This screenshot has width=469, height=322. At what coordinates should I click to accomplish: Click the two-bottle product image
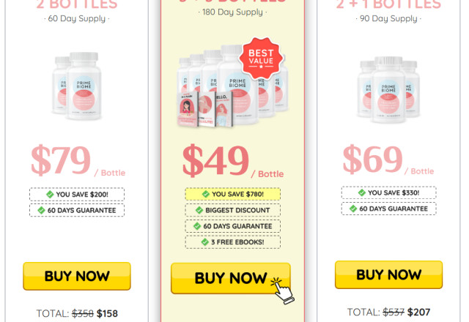pos(77,86)
